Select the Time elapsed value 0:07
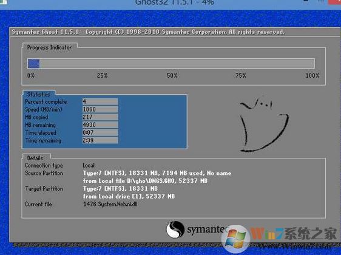This screenshot has width=341, height=255. click(100, 132)
